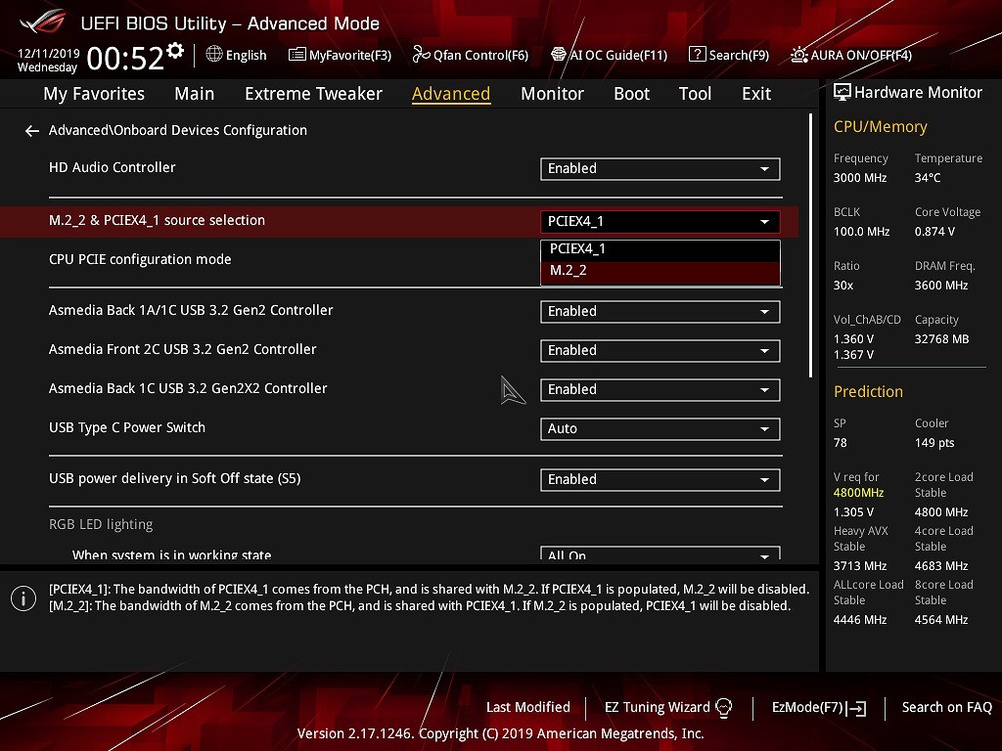Switch to EzMode(F7)
Image resolution: width=1002 pixels, height=751 pixels.
coord(819,707)
